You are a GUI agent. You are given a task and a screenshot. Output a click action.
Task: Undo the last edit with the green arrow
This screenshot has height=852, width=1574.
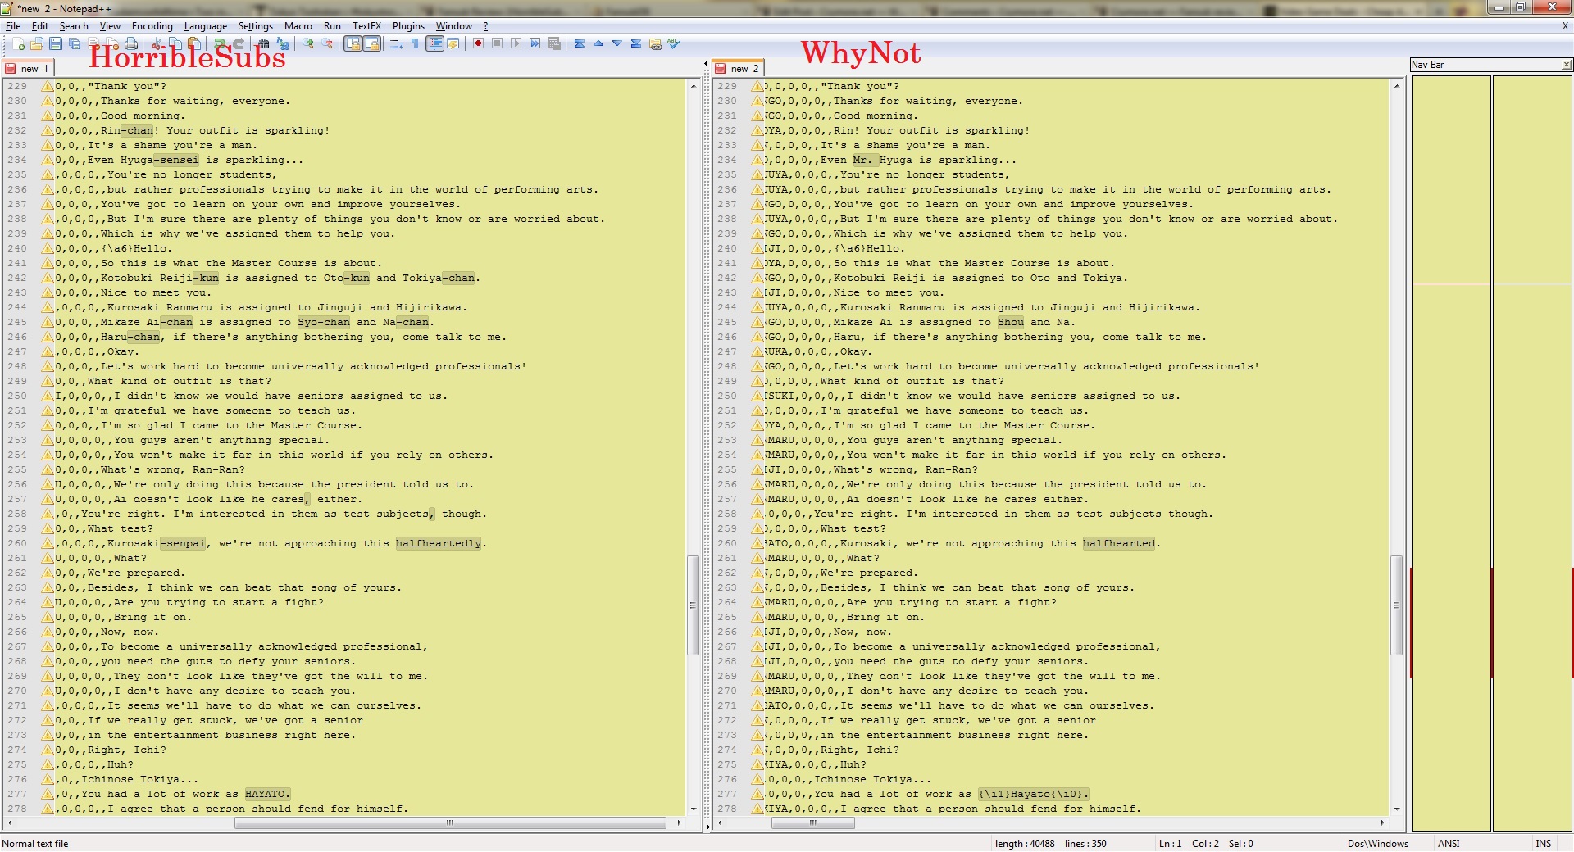[x=220, y=43]
